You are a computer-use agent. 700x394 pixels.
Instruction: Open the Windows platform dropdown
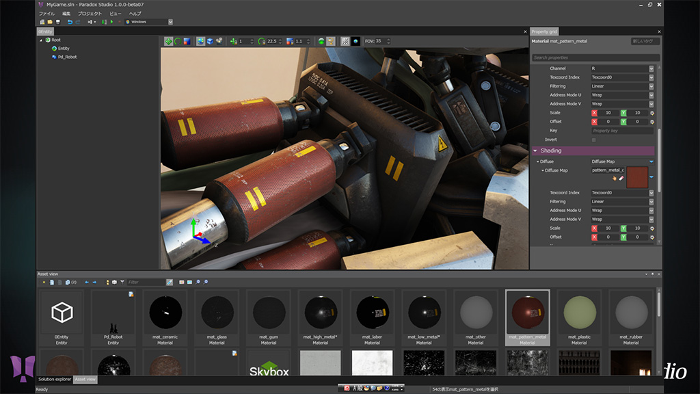(170, 22)
